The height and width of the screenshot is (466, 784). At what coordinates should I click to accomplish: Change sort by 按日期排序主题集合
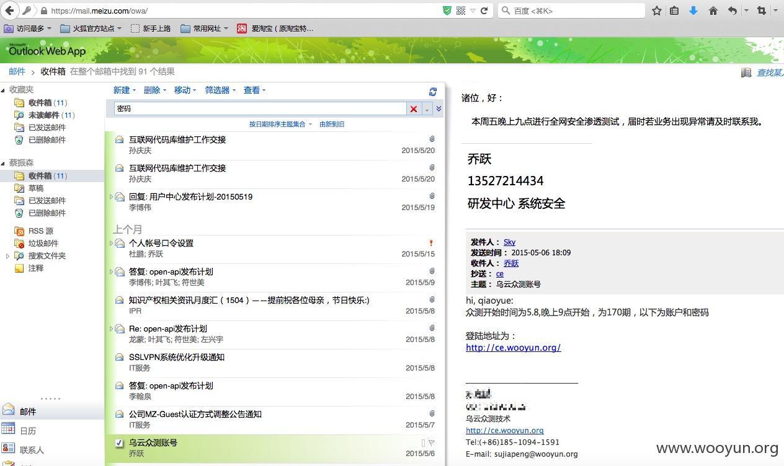click(x=280, y=125)
